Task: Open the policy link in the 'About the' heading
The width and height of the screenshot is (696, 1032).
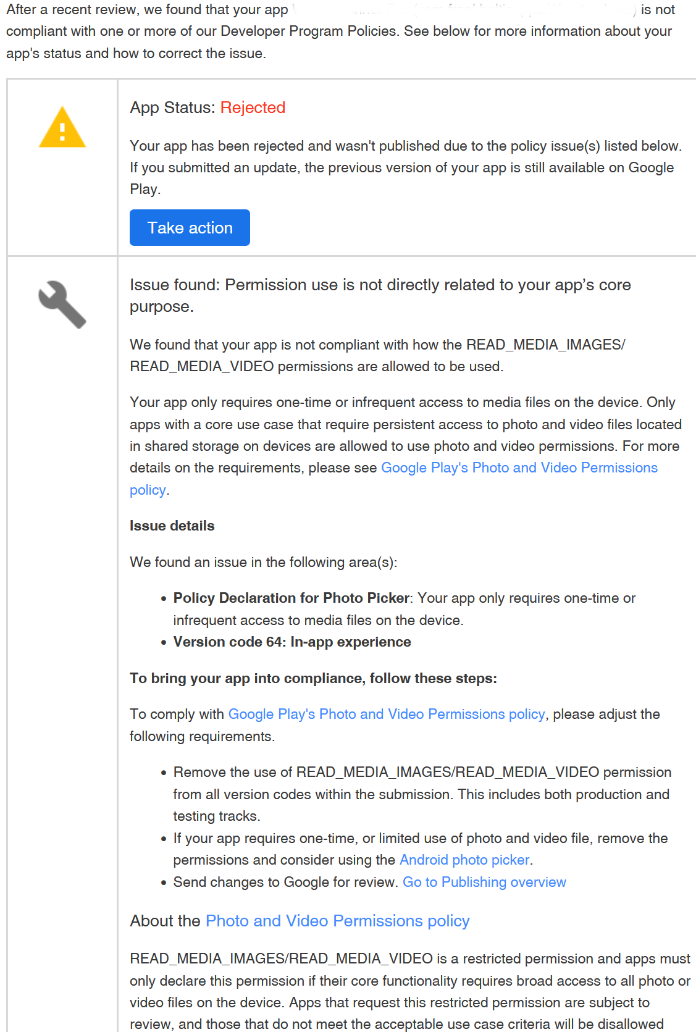Action: click(337, 921)
